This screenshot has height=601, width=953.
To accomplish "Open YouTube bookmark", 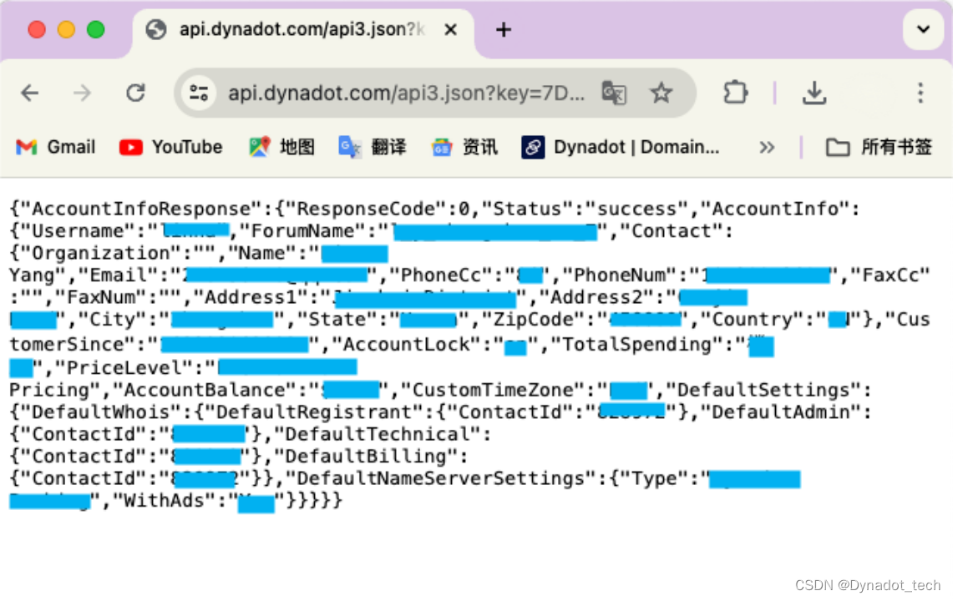I will (x=170, y=147).
